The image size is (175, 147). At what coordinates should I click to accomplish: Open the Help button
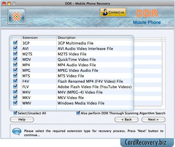(22, 119)
